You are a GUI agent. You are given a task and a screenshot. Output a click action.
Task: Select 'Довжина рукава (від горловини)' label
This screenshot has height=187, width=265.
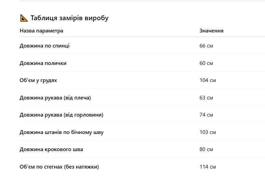tap(61, 115)
